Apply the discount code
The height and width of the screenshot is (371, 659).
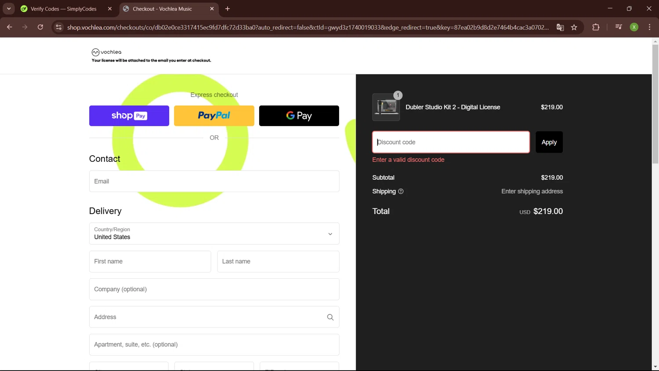click(549, 142)
